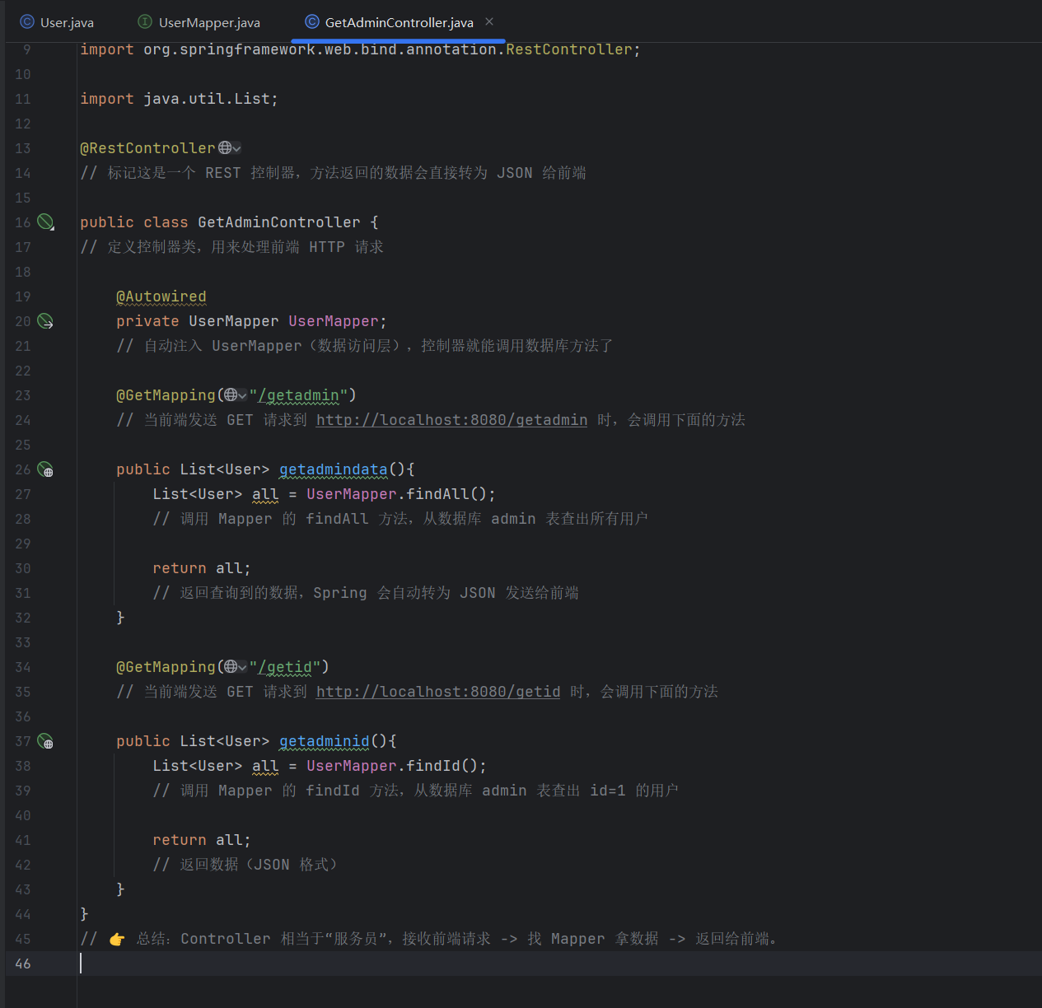The height and width of the screenshot is (1008, 1042).
Task: Click the java.util.List import statement
Action: (179, 99)
